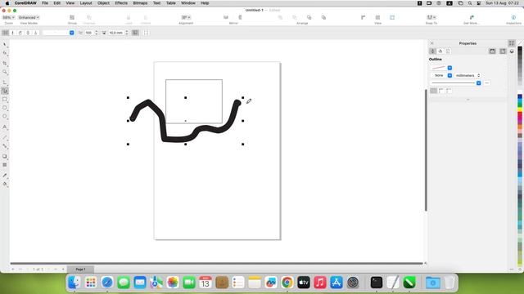
Task: Switch to the Page 1 tab
Action: [80, 269]
